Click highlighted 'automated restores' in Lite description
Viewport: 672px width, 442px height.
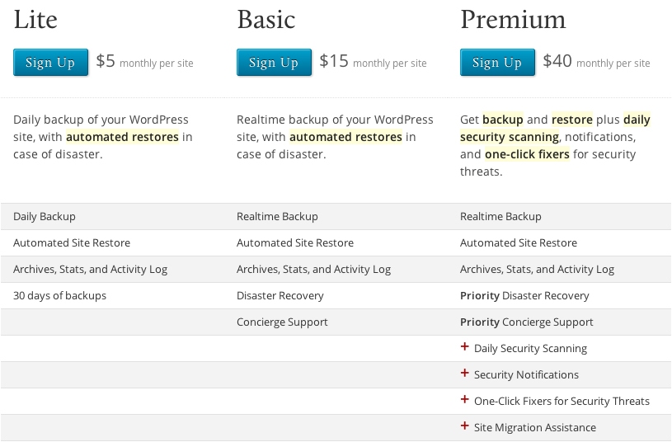pos(122,137)
